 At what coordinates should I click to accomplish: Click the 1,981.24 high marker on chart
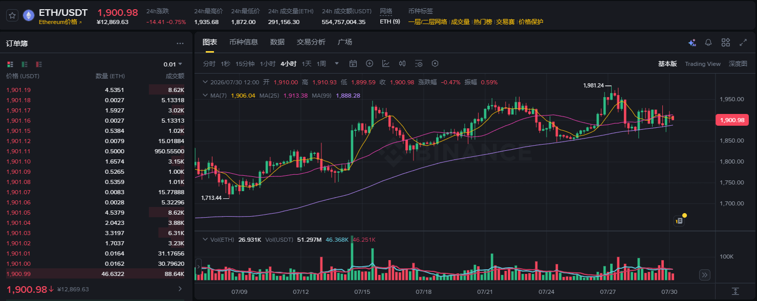(593, 86)
